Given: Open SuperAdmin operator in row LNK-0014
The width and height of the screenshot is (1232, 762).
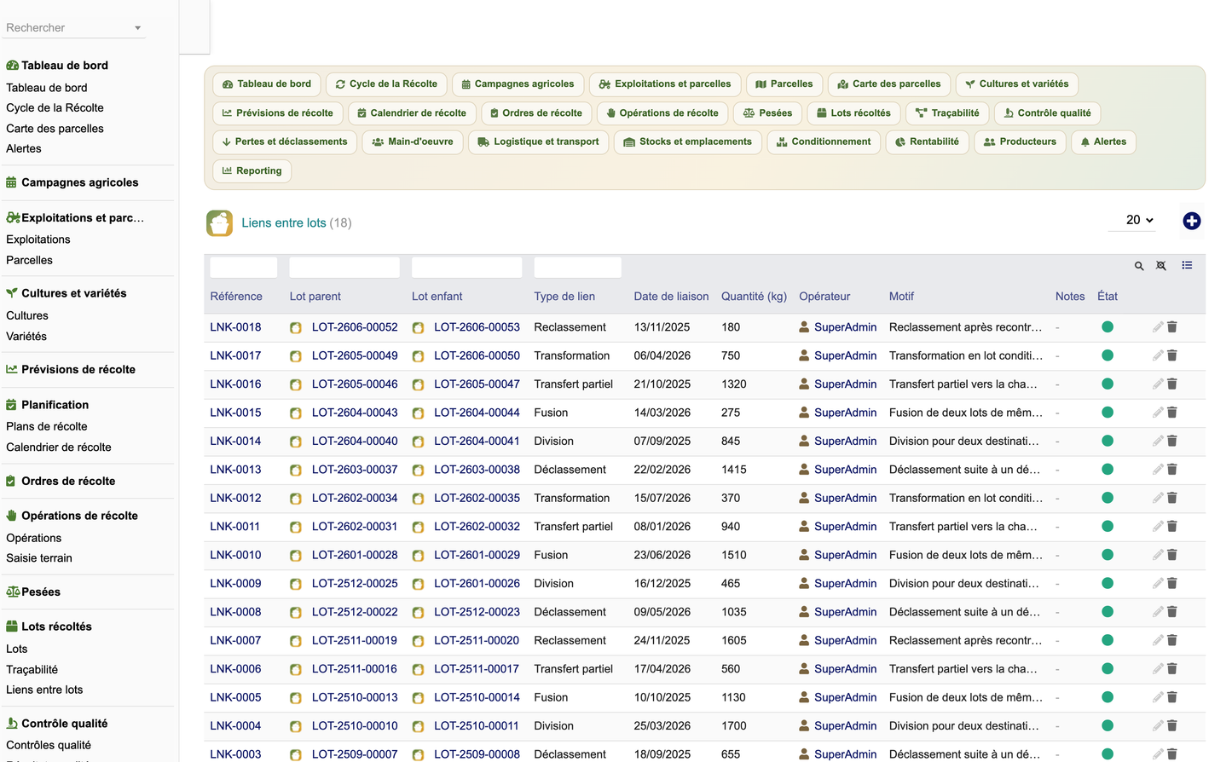Looking at the screenshot, I should (x=845, y=442).
